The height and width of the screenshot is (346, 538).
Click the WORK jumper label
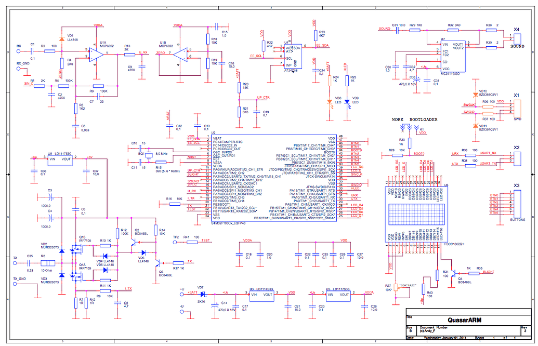[398, 119]
